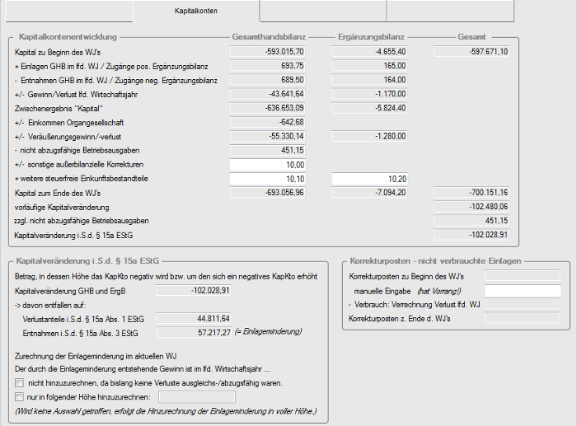Click the 'Gesamthandsbilanz' column header
The image size is (577, 426).
coord(269,37)
